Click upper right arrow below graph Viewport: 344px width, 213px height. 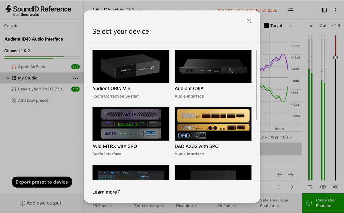(291, 175)
